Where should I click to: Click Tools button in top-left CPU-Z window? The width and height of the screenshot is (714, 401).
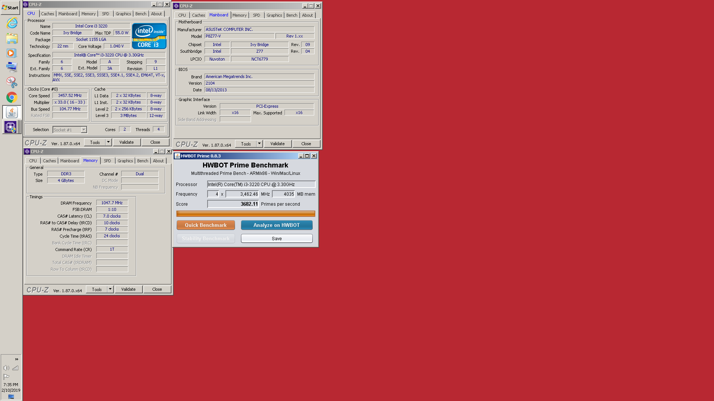pyautogui.click(x=95, y=142)
